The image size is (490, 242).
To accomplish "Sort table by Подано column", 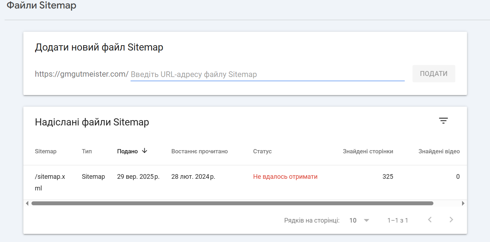I will (127, 152).
